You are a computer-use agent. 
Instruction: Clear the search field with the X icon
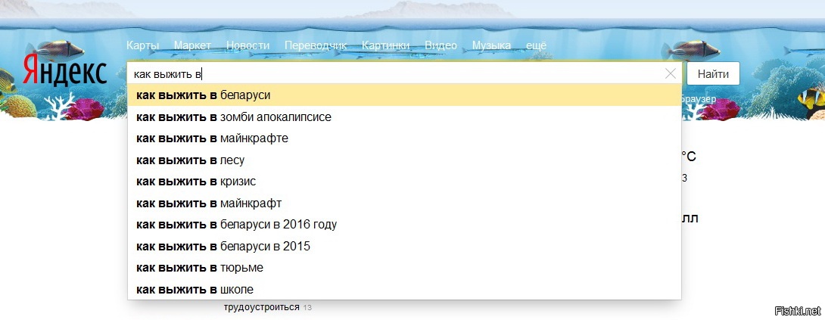point(670,74)
